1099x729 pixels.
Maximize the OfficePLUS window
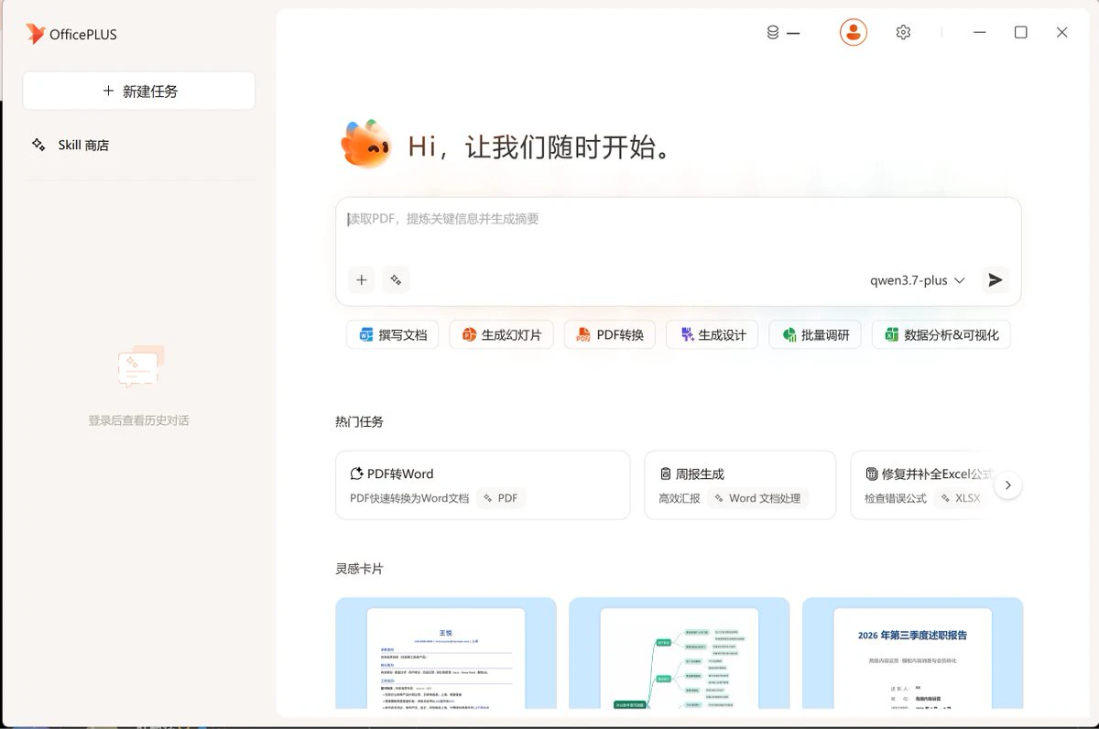coord(1021,33)
